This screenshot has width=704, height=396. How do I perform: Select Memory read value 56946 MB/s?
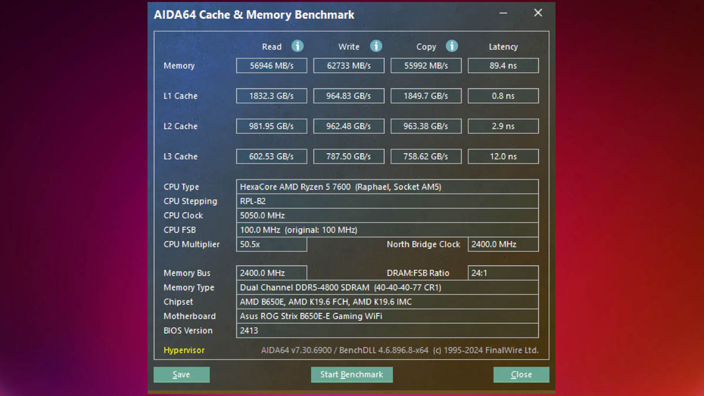tap(272, 66)
